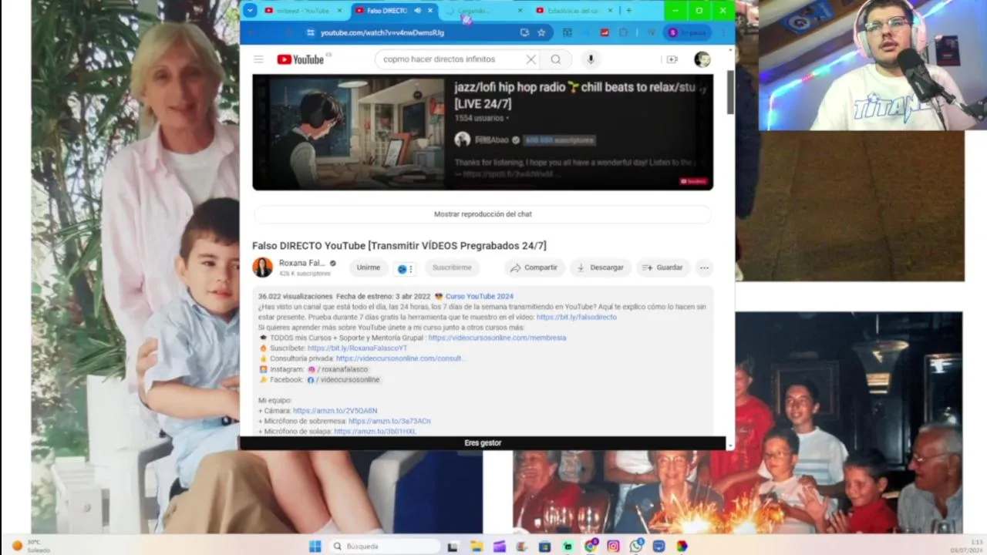Click the page vertical scrollbar thumb
Viewport: 987px width, 555px height.
729,94
